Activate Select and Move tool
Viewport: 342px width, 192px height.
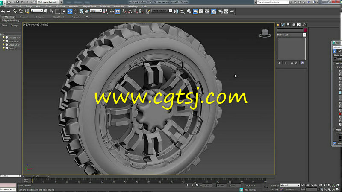point(70,12)
